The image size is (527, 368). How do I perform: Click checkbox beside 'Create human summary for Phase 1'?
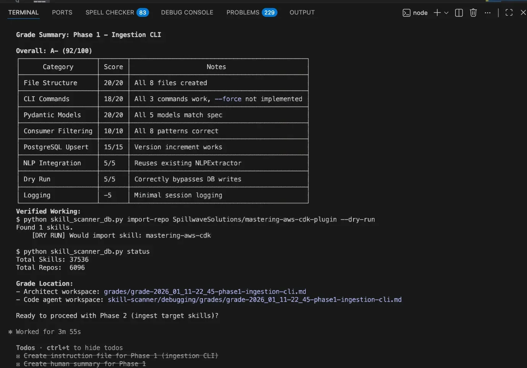18,364
